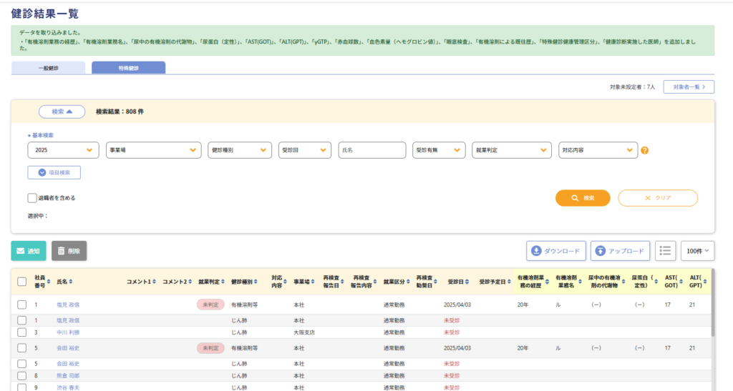
Task: Check the row for 熊倉 司郎
Action: tap(22, 375)
